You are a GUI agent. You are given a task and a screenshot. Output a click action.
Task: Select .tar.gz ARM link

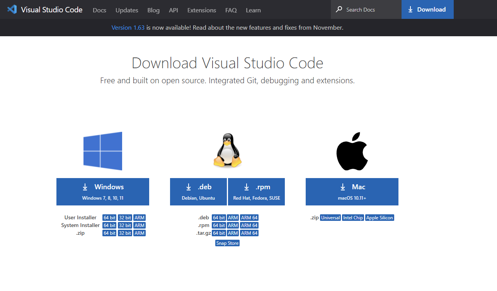coord(233,233)
